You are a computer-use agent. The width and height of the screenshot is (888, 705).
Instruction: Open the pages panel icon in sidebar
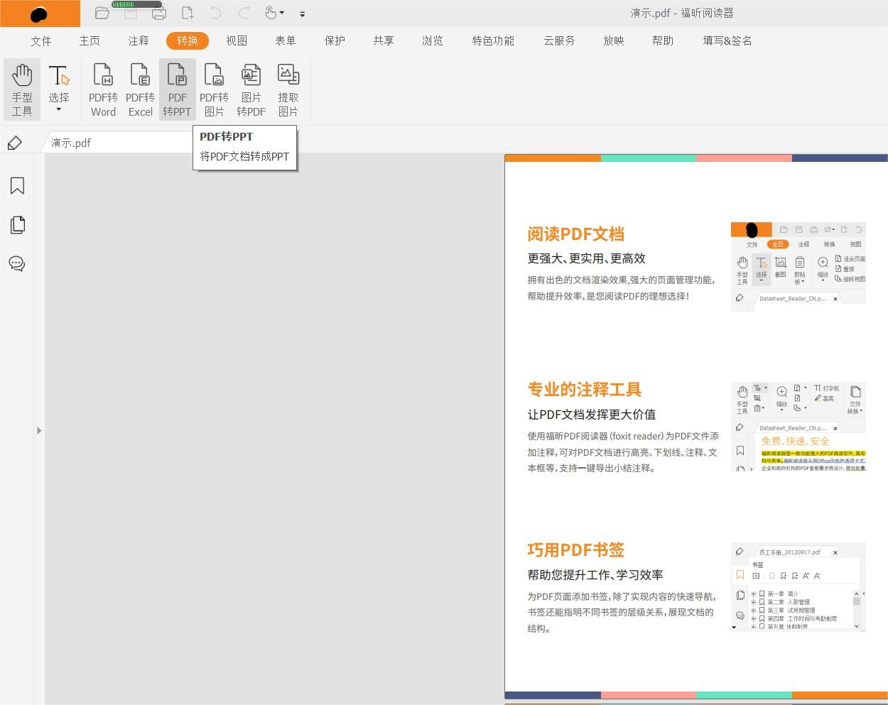click(x=17, y=225)
